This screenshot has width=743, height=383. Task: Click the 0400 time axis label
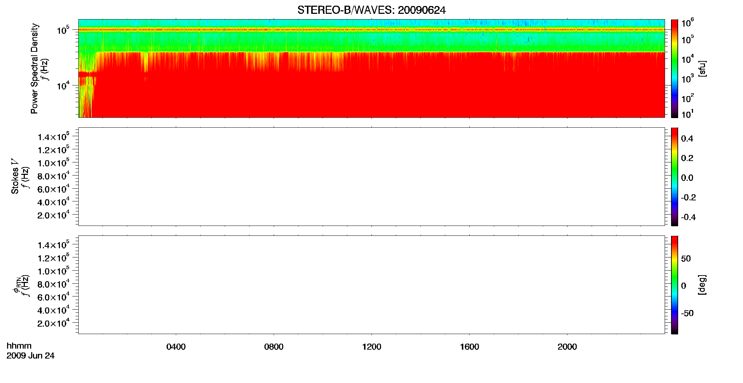coord(176,347)
